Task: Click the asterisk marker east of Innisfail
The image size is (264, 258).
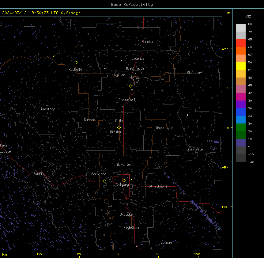Action: (154, 93)
